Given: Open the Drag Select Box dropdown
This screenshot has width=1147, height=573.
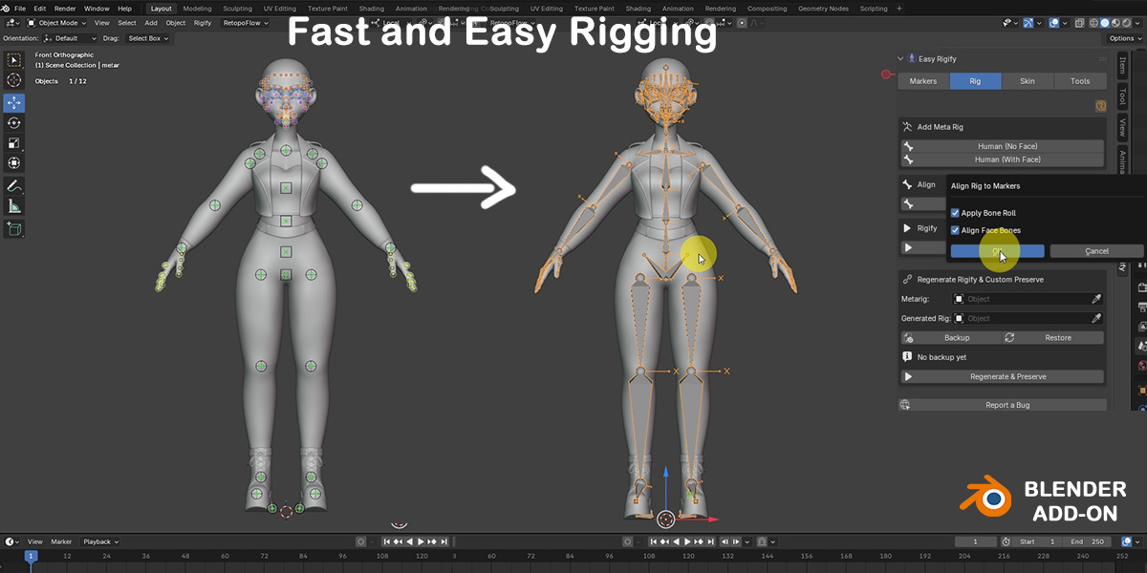Looking at the screenshot, I should (x=148, y=38).
